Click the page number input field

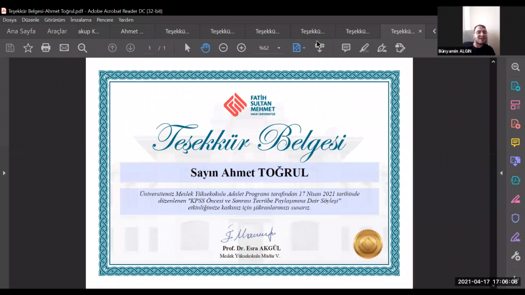click(150, 48)
